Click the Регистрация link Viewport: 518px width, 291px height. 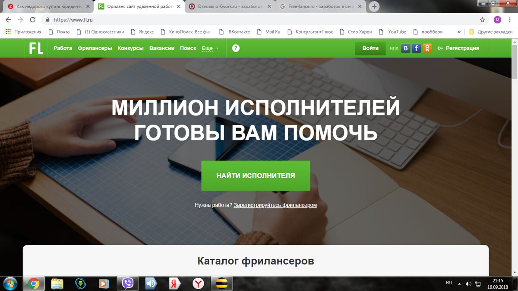click(458, 48)
